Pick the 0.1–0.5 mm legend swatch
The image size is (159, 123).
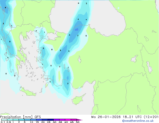tap(4, 120)
